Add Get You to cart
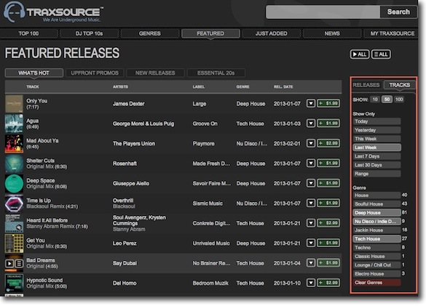 tap(328, 243)
